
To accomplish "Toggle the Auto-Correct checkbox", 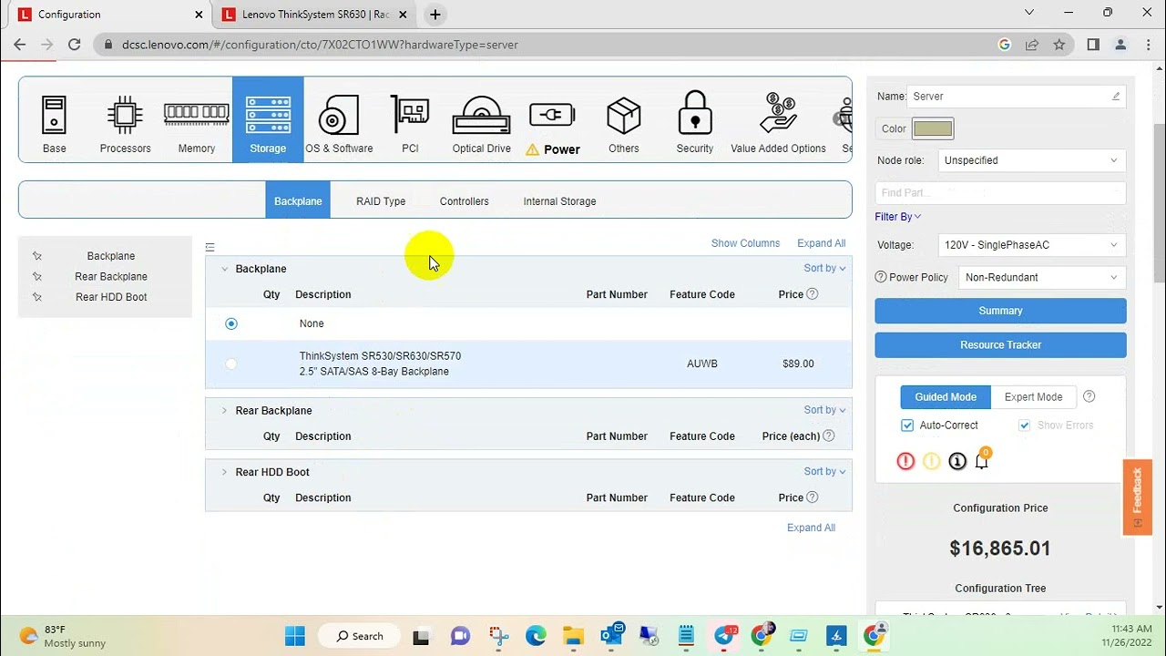I will (907, 425).
